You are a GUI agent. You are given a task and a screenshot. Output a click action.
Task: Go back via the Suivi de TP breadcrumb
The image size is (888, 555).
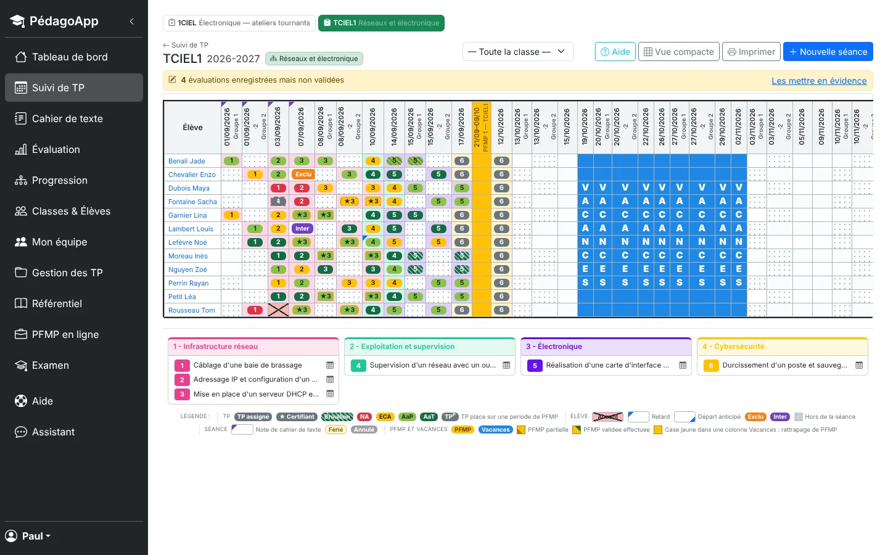tap(186, 45)
